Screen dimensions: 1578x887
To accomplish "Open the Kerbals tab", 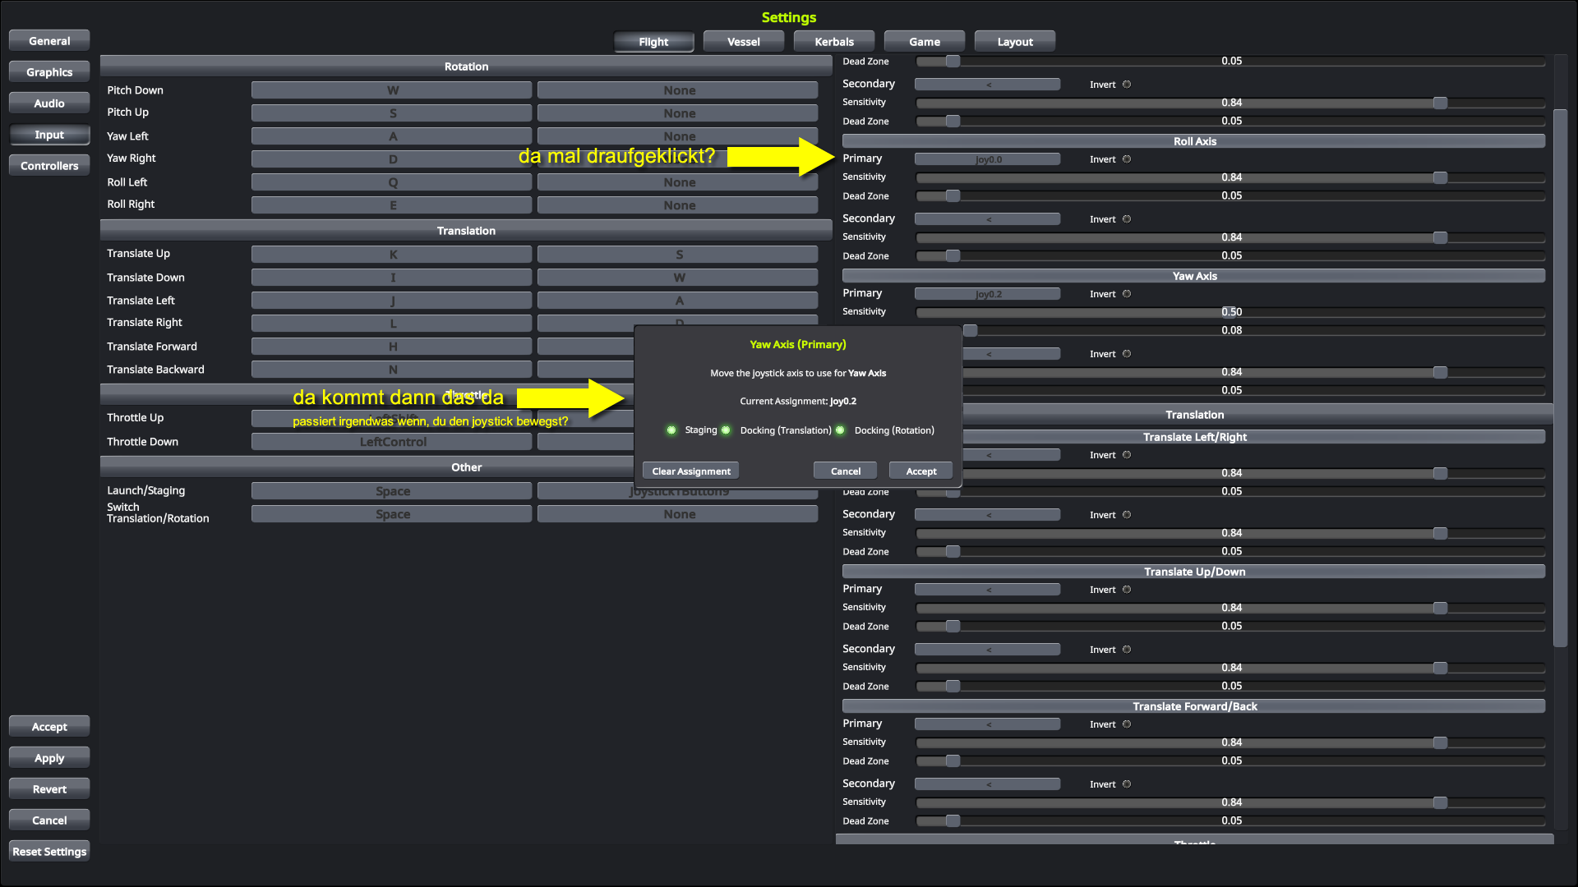I will [833, 42].
